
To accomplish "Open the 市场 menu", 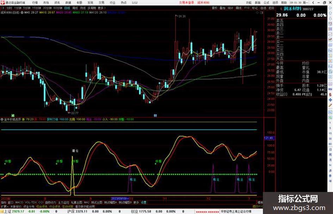I will 46,3.
